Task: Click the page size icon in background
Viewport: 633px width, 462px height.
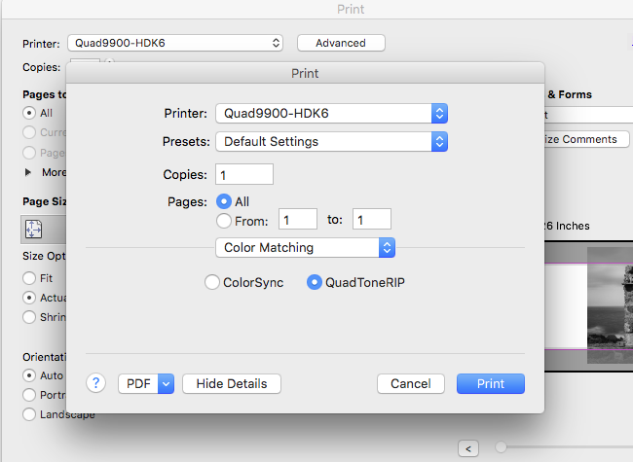Action: pos(34,229)
